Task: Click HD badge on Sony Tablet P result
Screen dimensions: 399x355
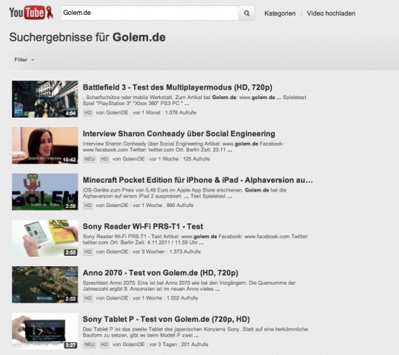Action: pos(104,345)
